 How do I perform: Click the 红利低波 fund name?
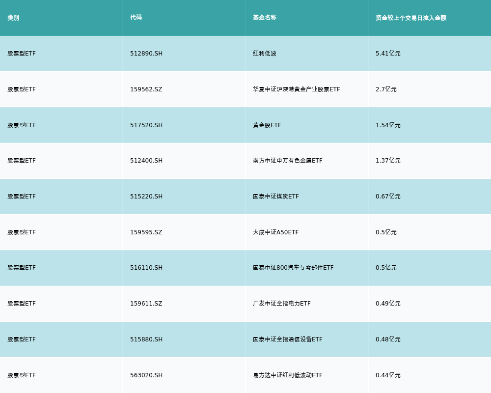tap(265, 54)
